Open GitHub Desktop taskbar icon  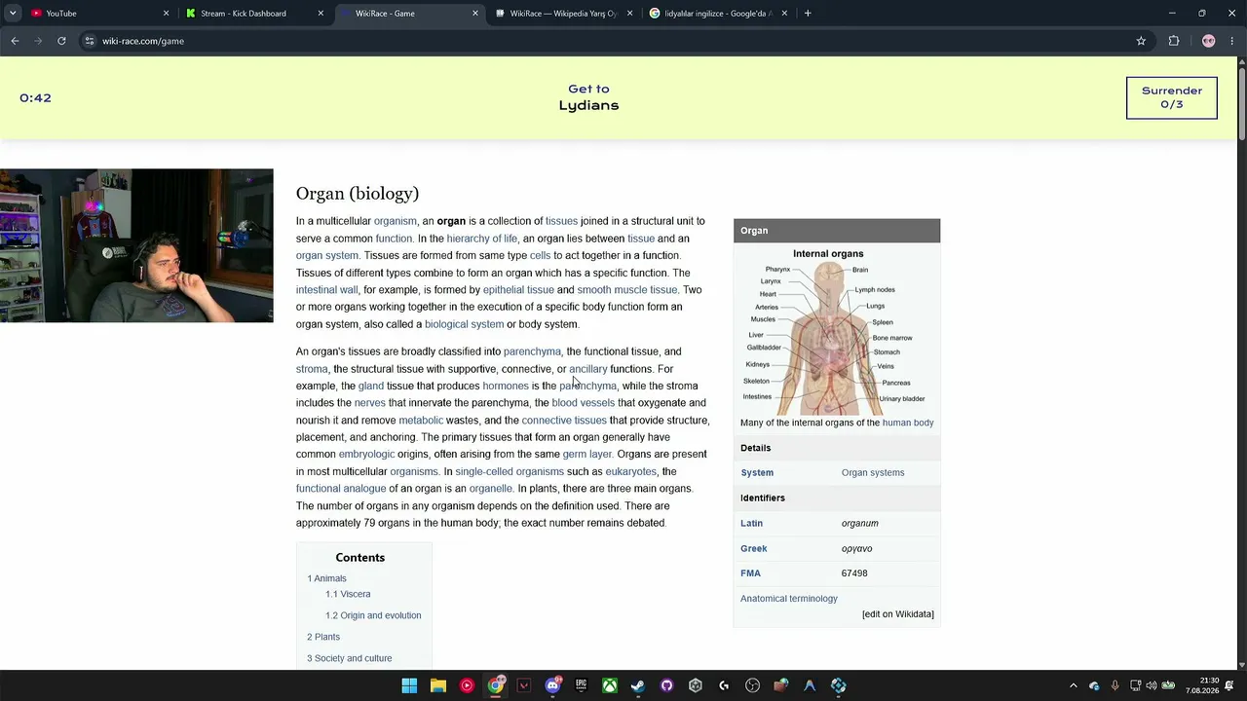click(x=666, y=685)
